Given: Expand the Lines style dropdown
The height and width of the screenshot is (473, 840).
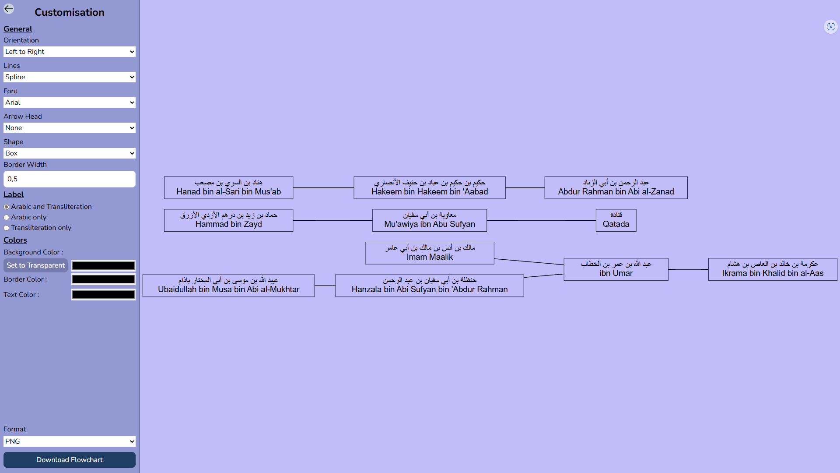Looking at the screenshot, I should pyautogui.click(x=69, y=77).
